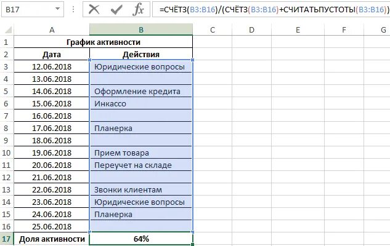
Task: Select column A header
Action: [52, 30]
